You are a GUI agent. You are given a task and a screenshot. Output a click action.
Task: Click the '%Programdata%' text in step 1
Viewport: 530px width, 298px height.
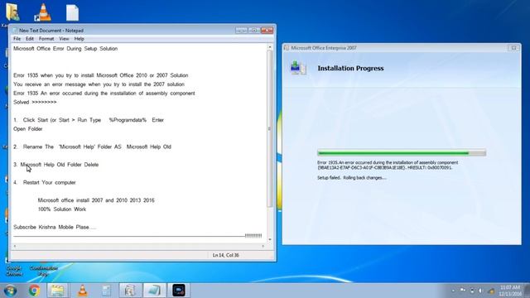pos(128,120)
